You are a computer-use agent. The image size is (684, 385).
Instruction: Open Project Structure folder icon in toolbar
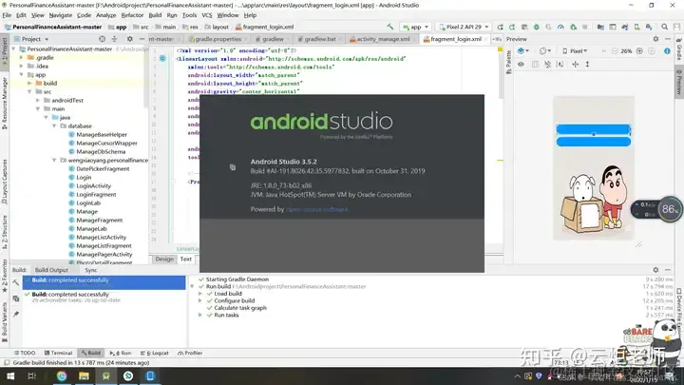click(x=600, y=27)
